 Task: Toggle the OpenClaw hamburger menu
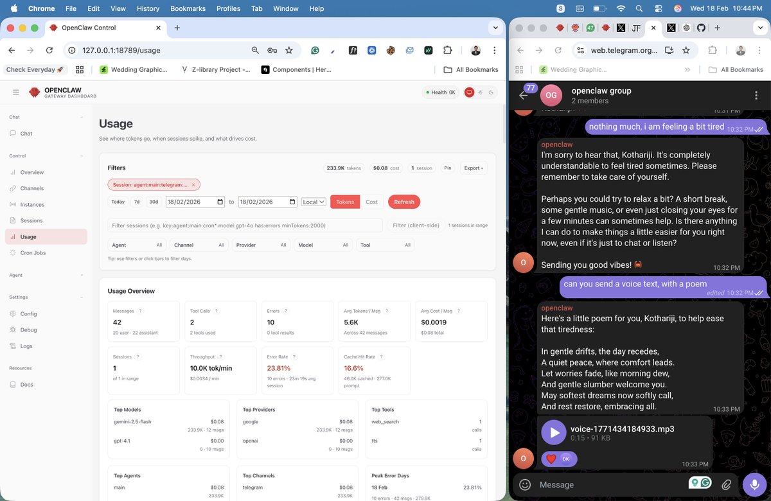click(16, 92)
